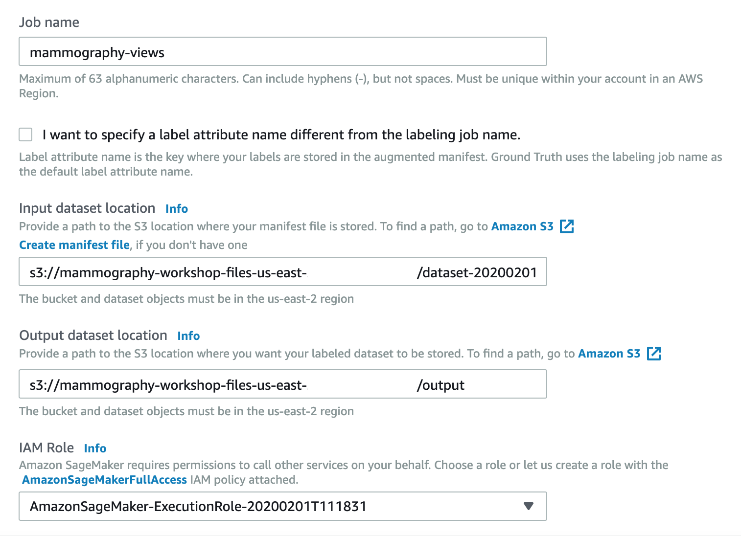
Task: Click the IAM Role dropdown arrow icon
Action: 528,506
